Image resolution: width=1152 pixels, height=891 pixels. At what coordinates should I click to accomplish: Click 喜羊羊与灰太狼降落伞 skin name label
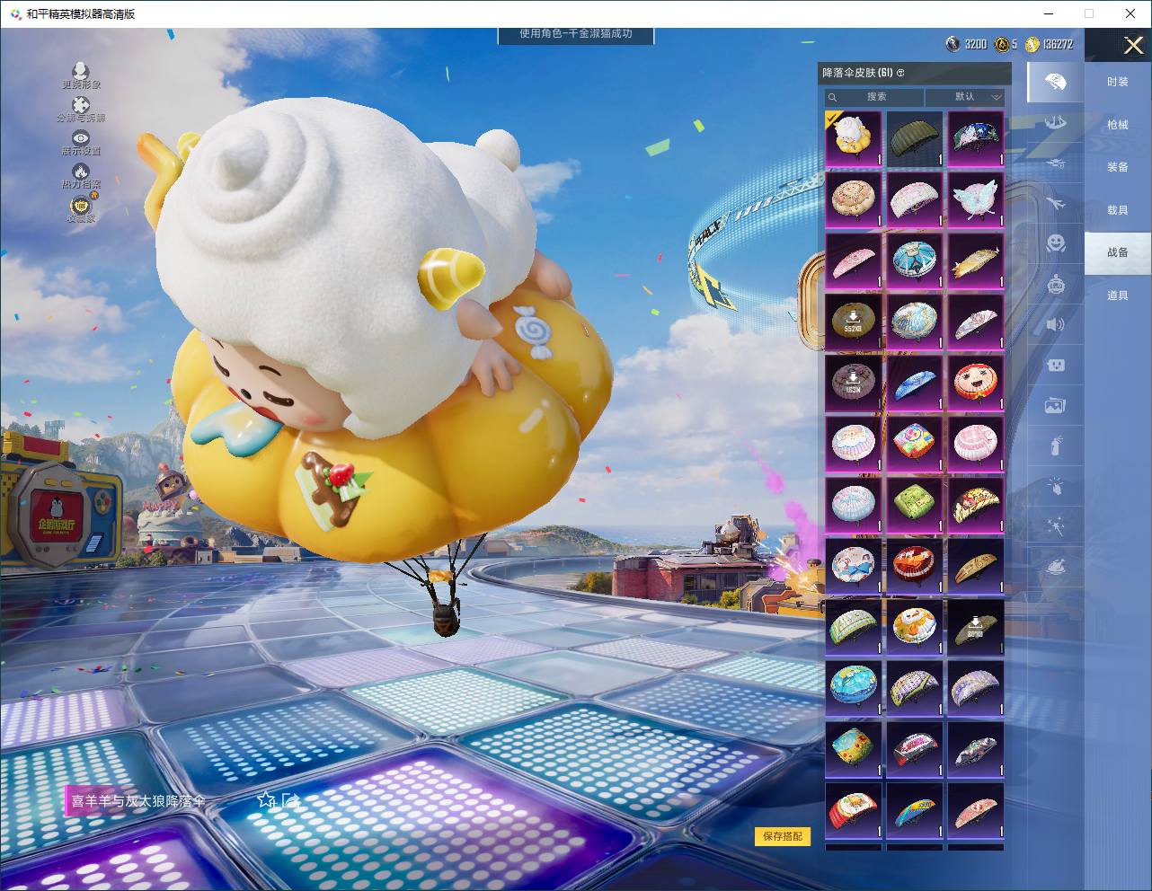click(137, 800)
